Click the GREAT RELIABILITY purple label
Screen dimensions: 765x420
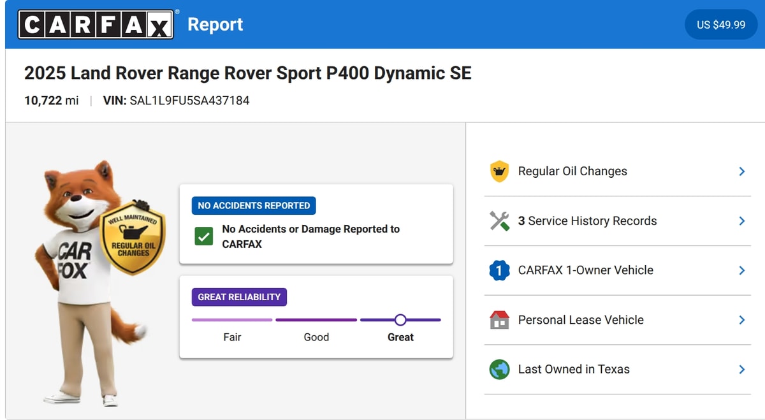[x=239, y=297]
